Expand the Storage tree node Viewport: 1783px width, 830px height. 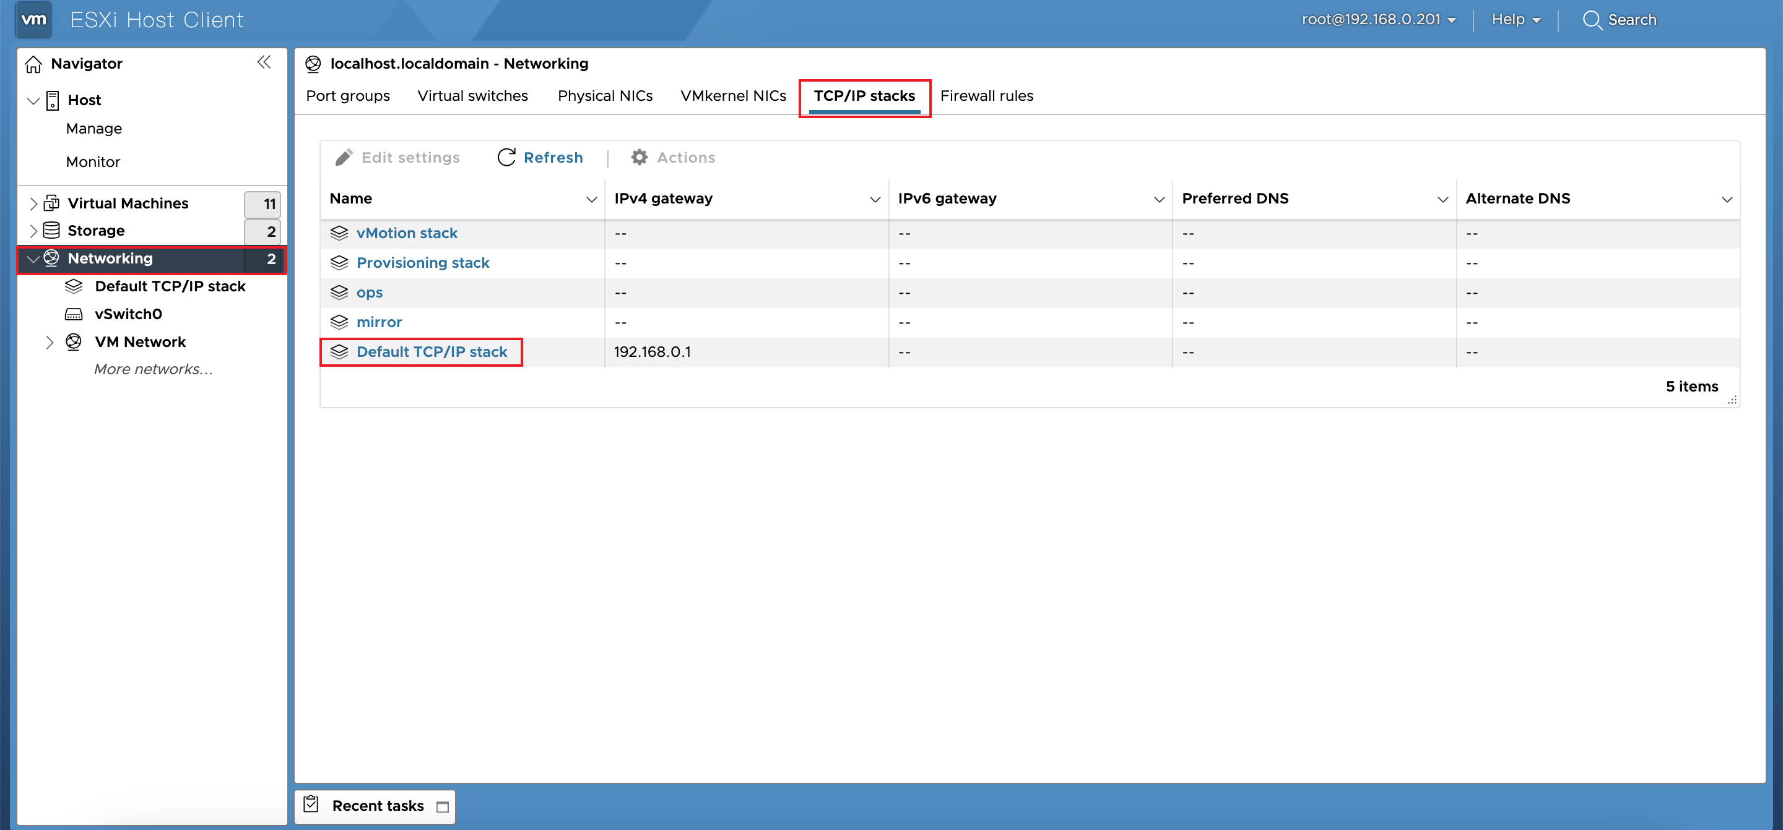click(33, 231)
